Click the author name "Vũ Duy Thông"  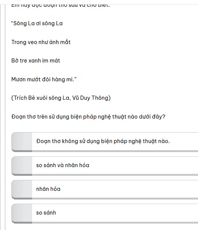coord(90,98)
